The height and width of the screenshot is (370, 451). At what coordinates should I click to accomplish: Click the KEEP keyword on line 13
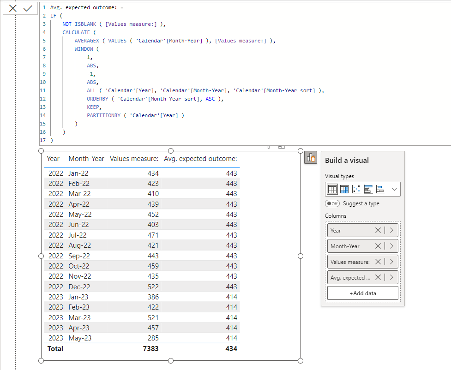pos(93,107)
